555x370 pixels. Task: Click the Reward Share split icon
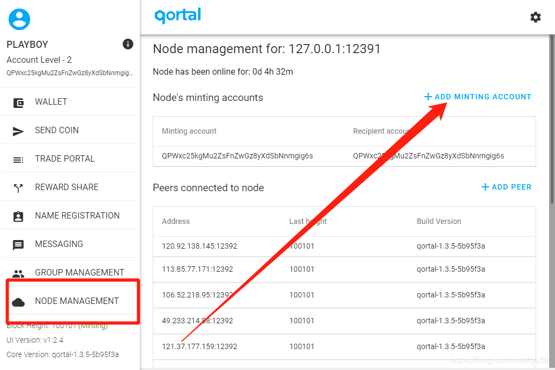(18, 188)
